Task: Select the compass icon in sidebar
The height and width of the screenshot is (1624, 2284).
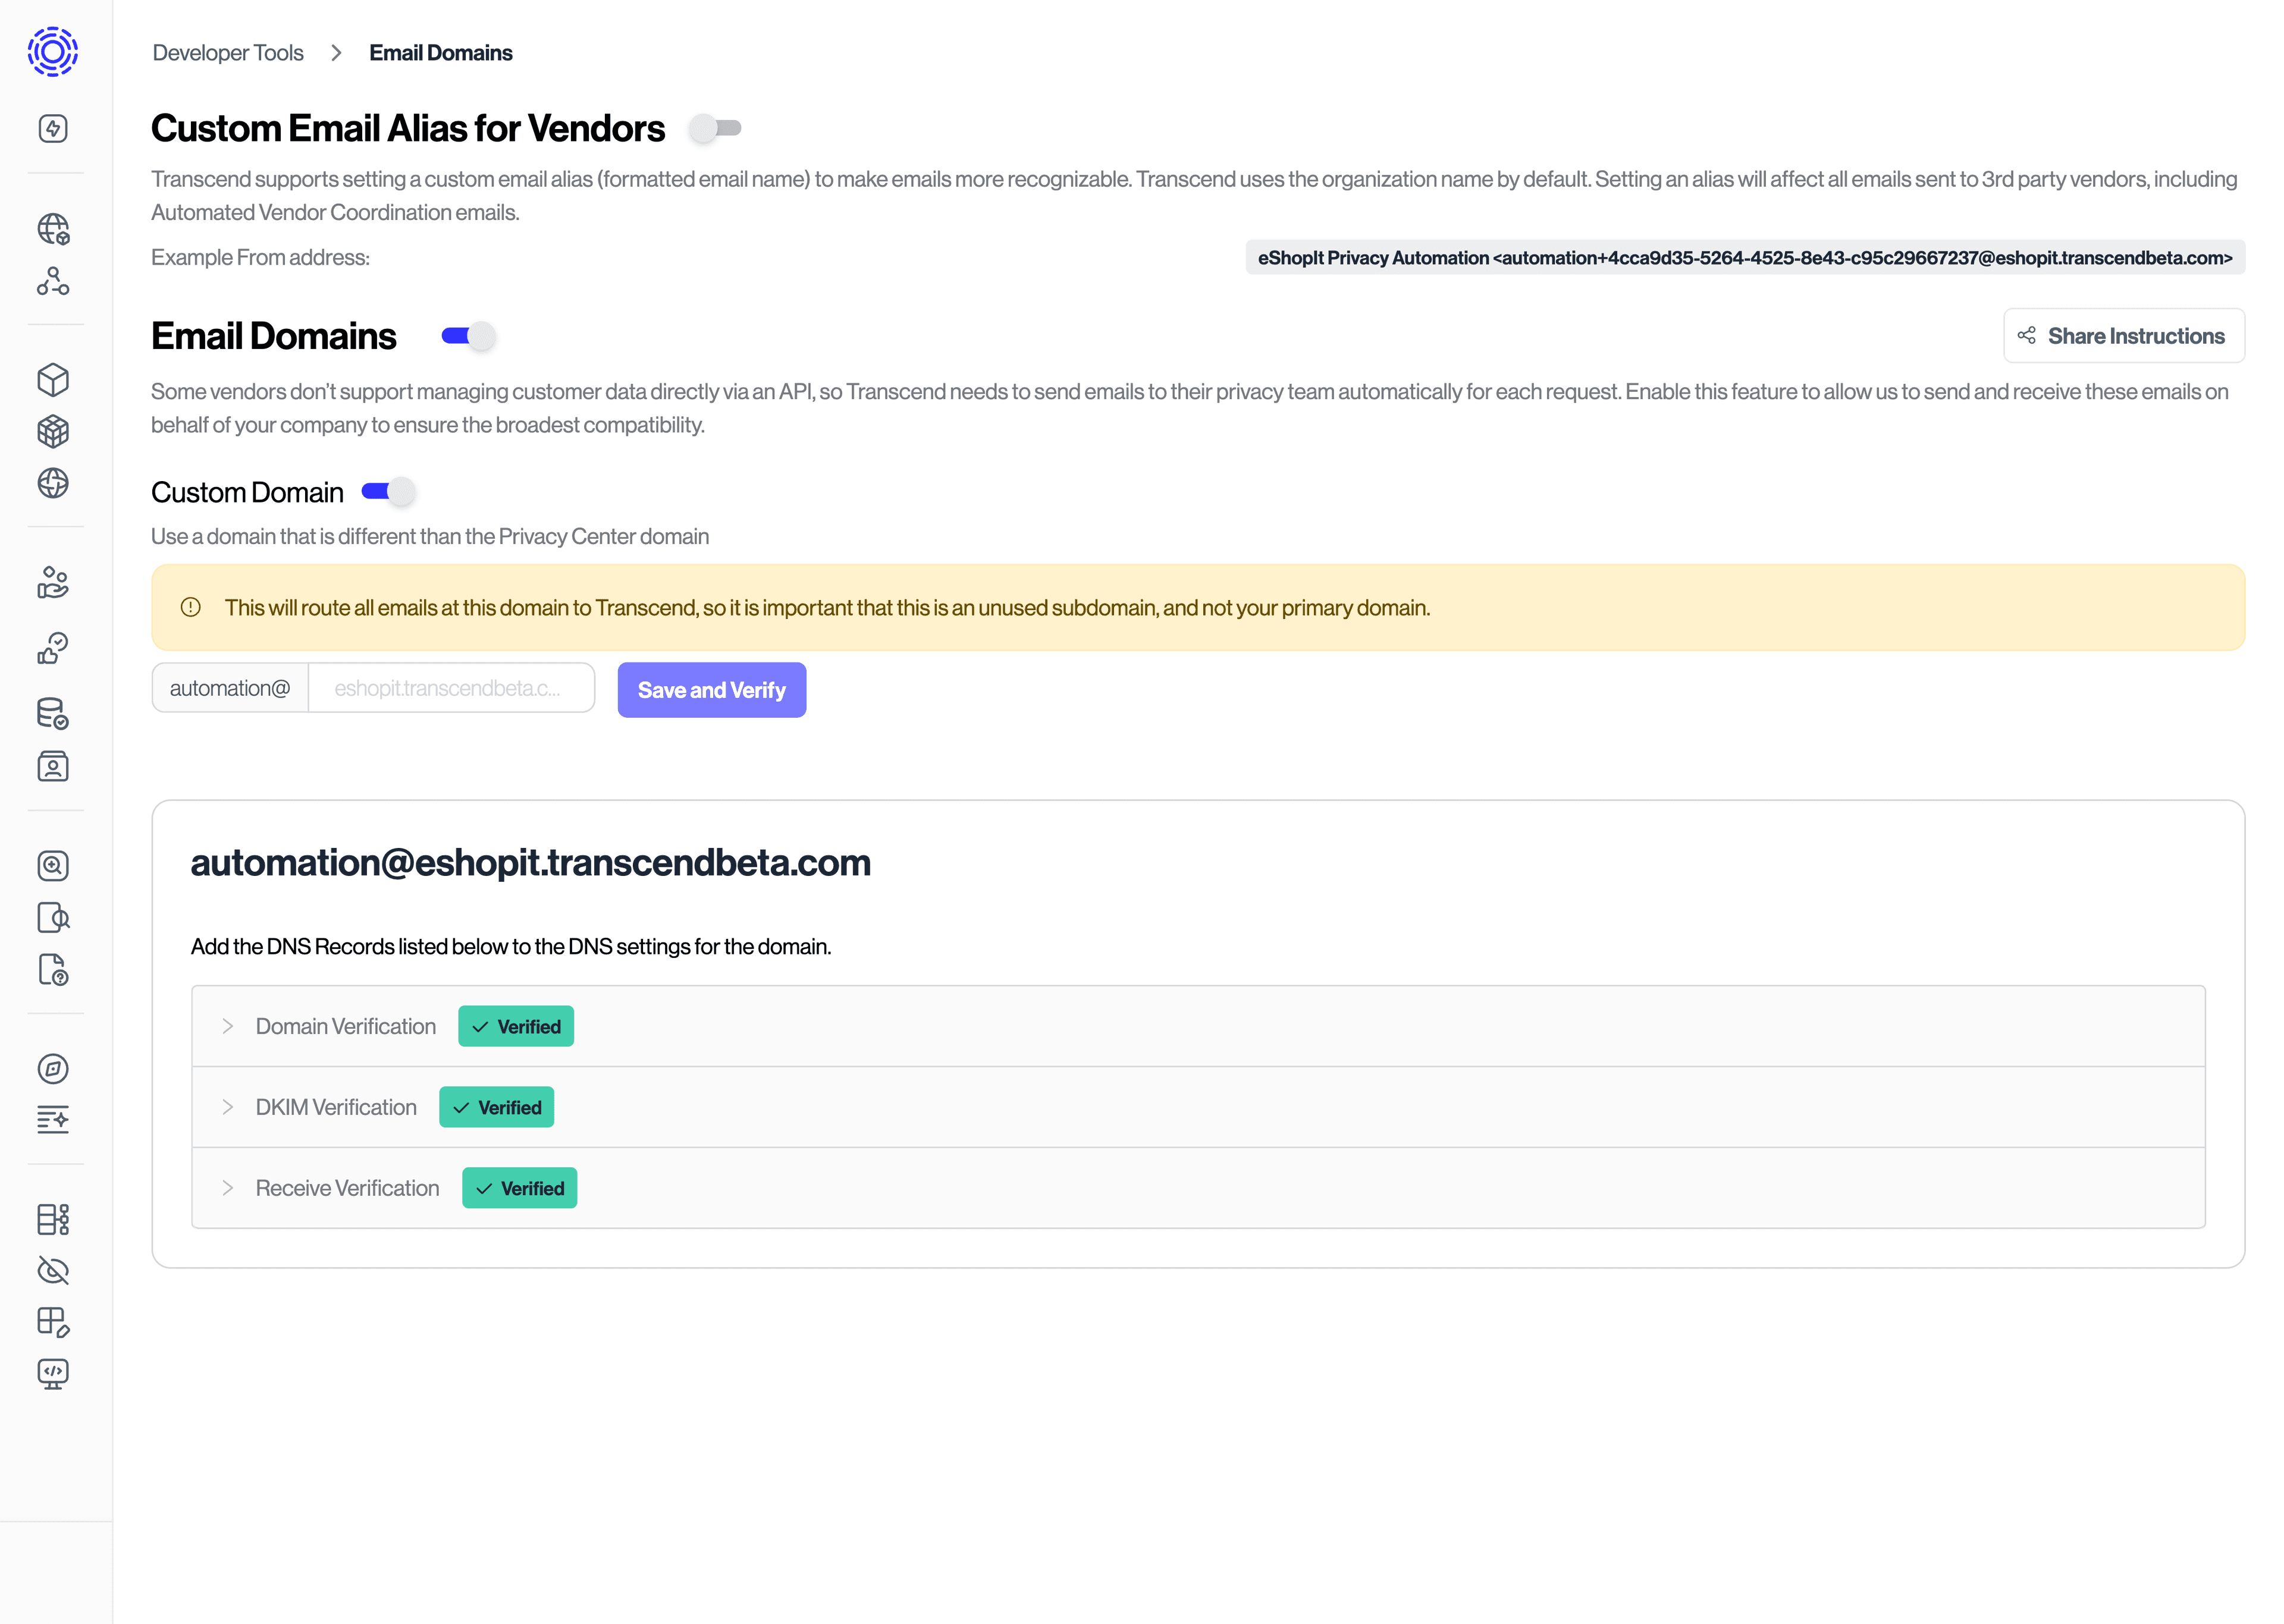Action: (x=52, y=1069)
